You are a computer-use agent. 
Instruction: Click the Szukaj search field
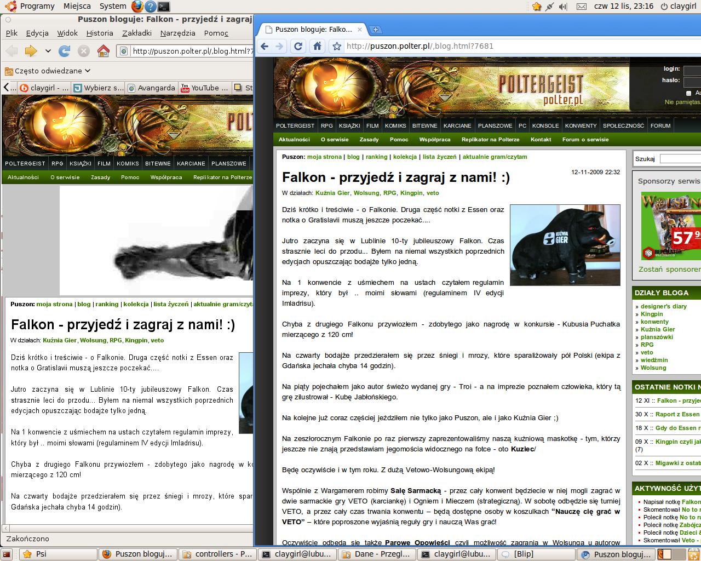pos(681,159)
